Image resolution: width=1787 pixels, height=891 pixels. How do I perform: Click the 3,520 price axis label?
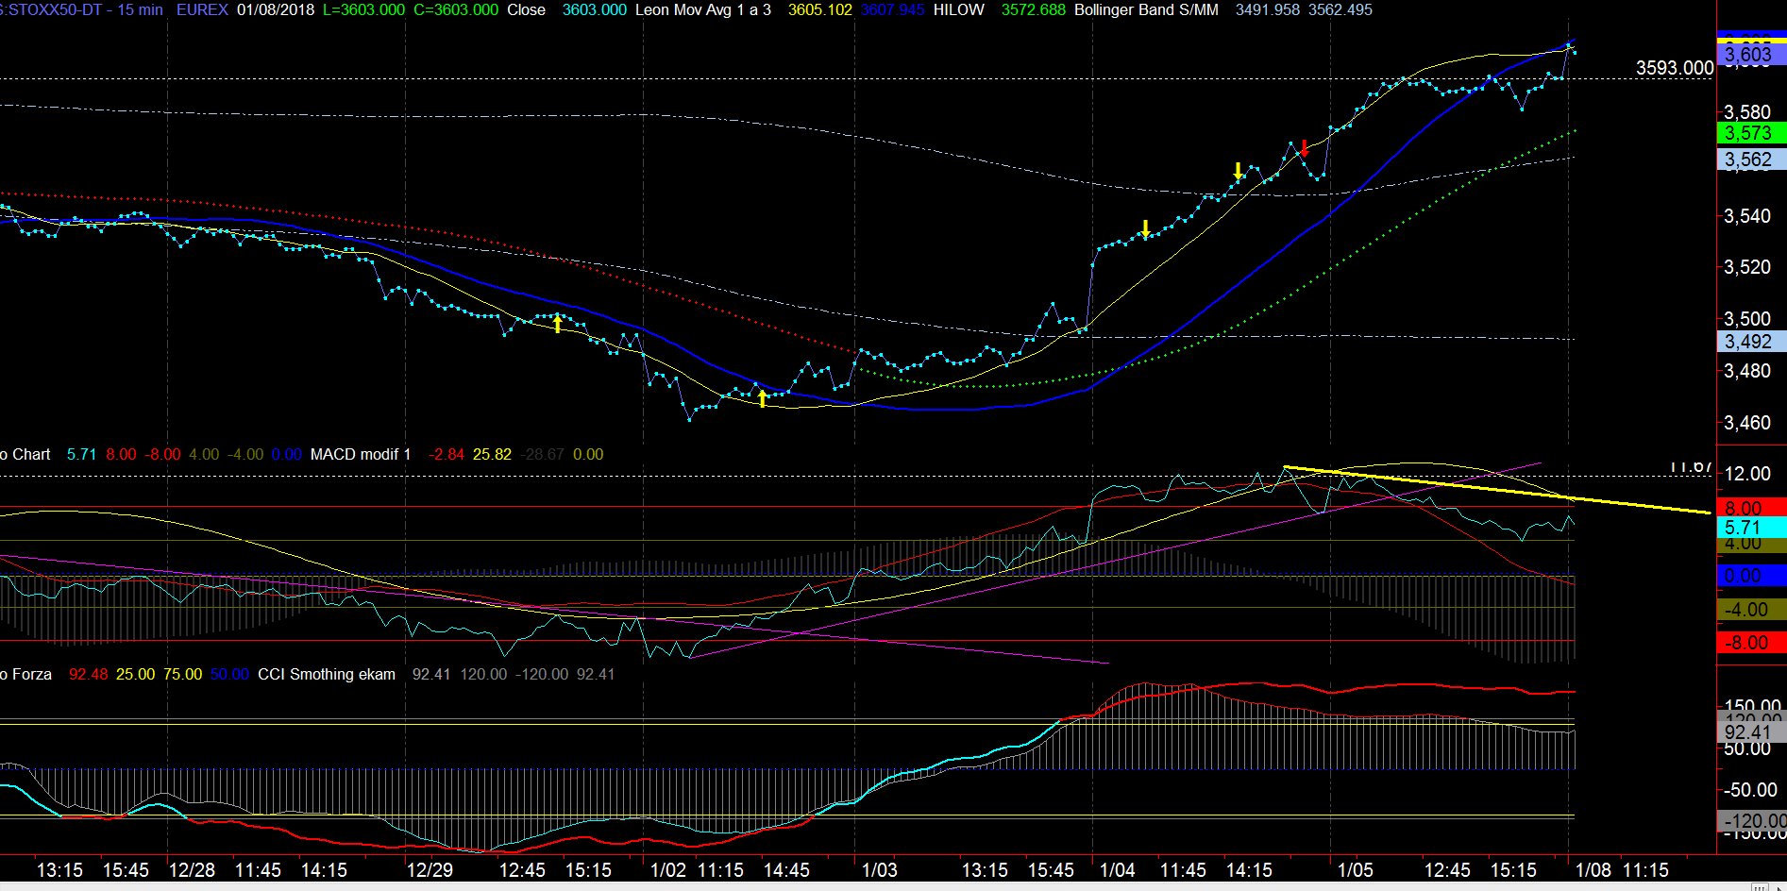pos(1747,267)
